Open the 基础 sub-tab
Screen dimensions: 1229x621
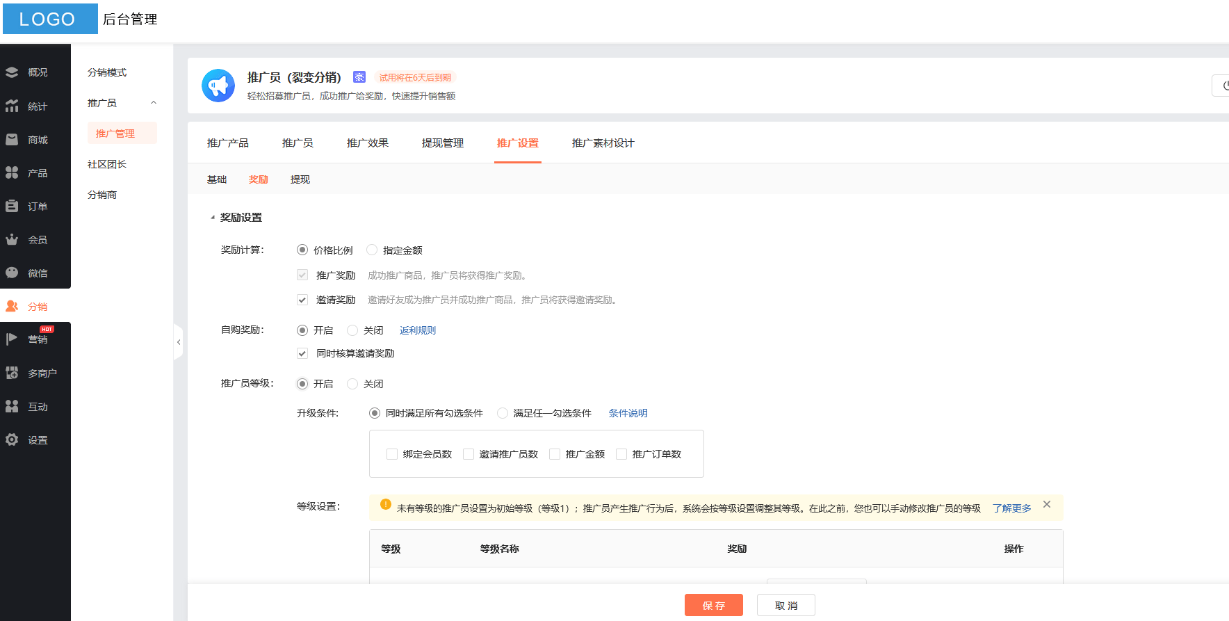point(217,179)
